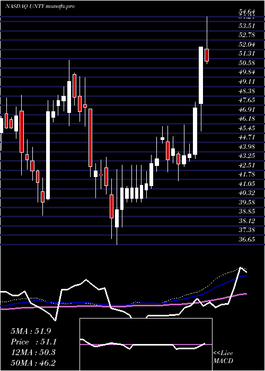Click the 49.84 axis value
This screenshot has width=265, height=371.
tap(247, 72)
